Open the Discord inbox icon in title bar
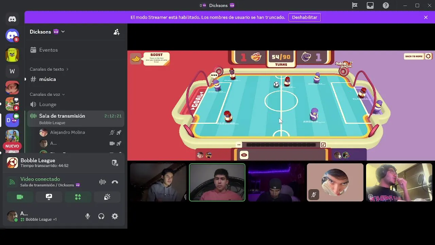Viewport: 435px width, 245px height. (x=370, y=5)
